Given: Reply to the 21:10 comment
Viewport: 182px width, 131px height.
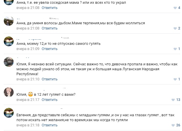Looking at the screenshot, I should point(49,79).
